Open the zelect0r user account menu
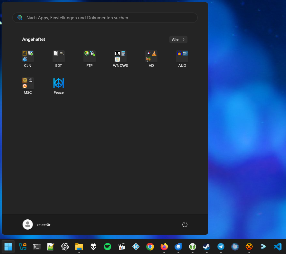 click(x=36, y=224)
